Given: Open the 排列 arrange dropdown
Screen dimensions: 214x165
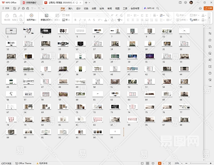Looking at the screenshot, I should coord(196,20).
